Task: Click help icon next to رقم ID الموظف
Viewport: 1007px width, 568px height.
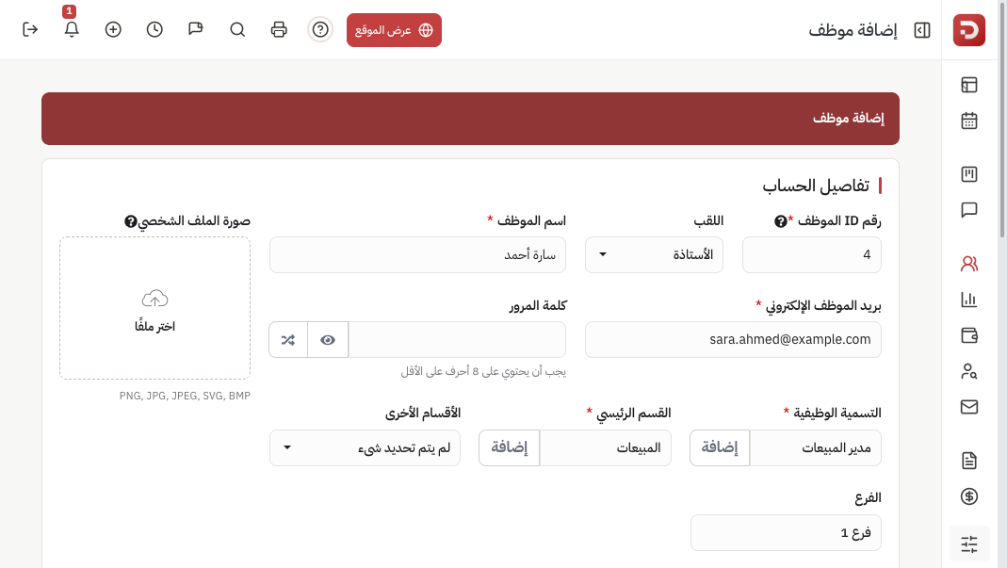Action: tap(780, 221)
